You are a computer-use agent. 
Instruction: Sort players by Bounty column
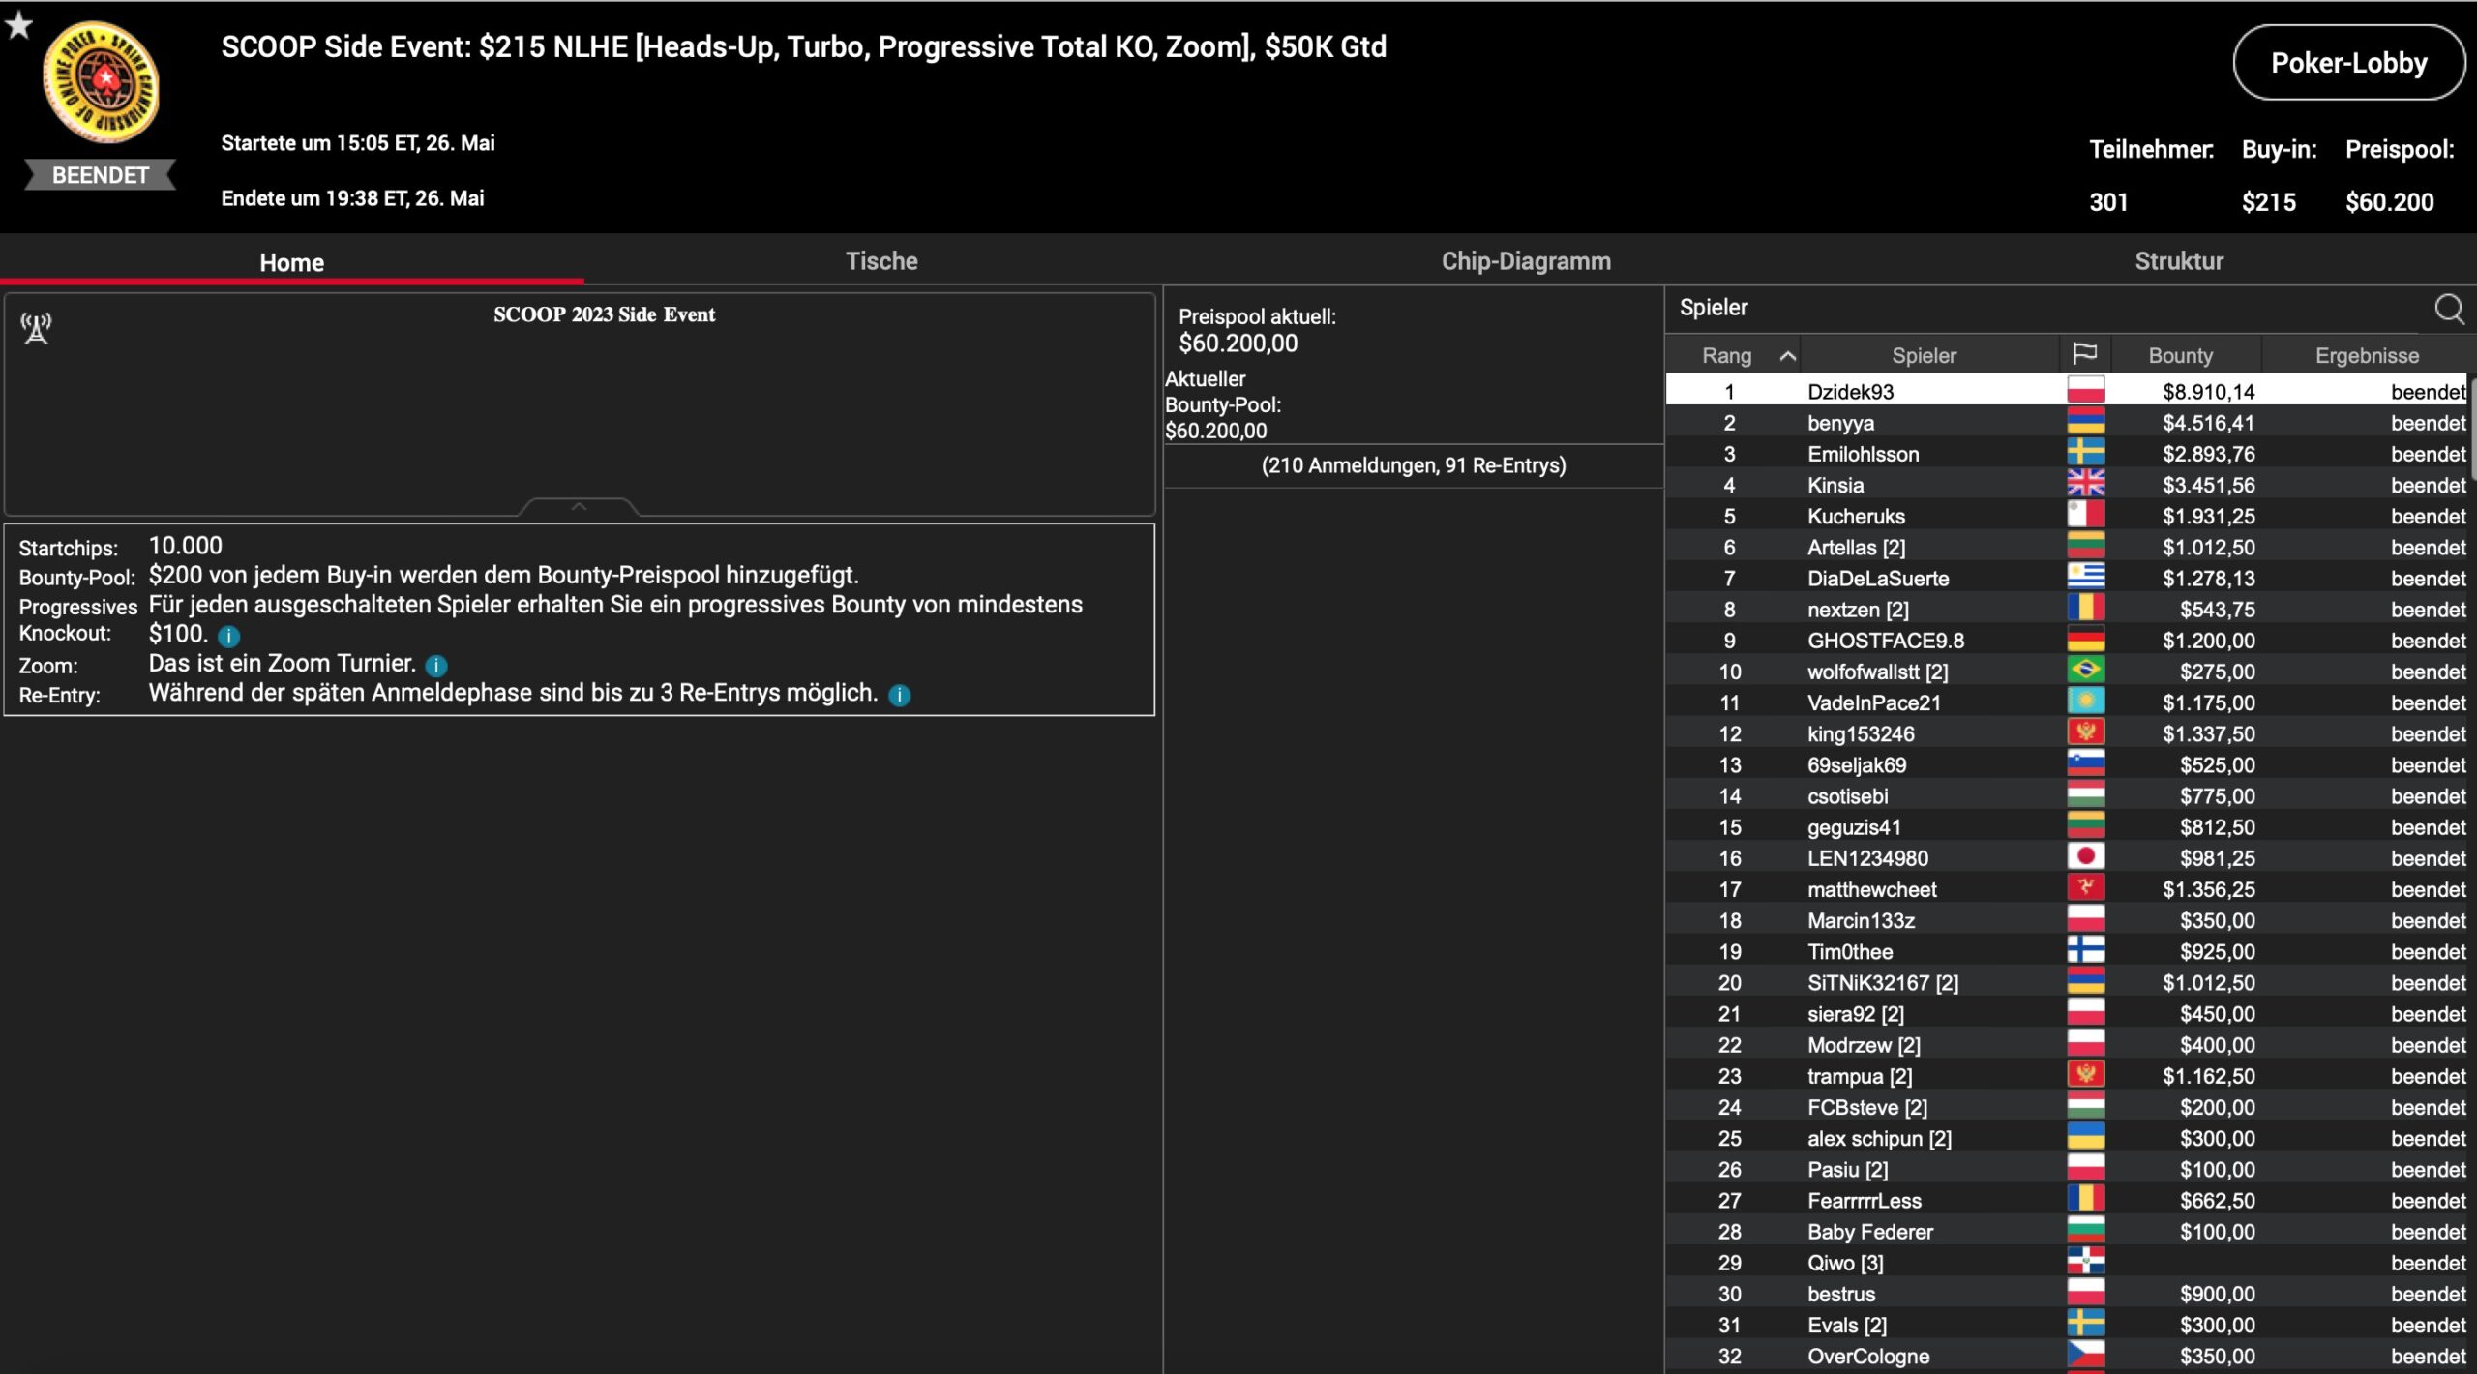pyautogui.click(x=2180, y=356)
